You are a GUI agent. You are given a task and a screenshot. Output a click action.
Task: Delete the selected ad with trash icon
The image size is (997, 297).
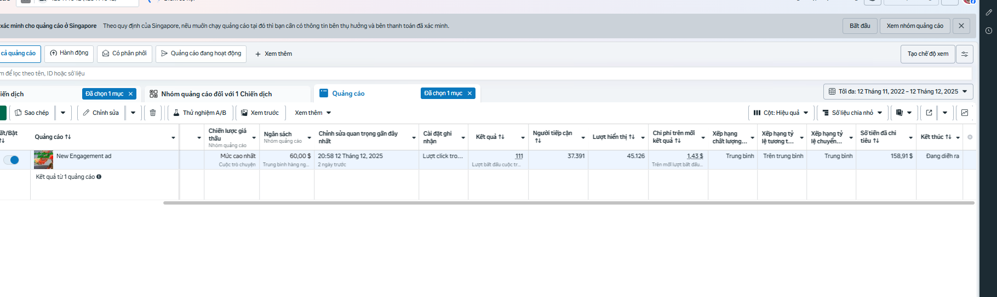click(153, 113)
